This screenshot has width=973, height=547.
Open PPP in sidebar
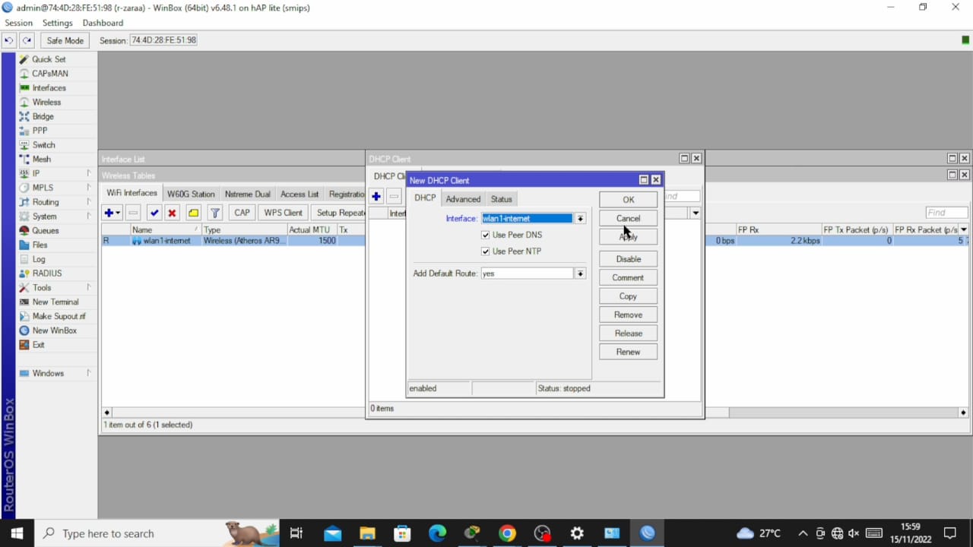pyautogui.click(x=40, y=131)
